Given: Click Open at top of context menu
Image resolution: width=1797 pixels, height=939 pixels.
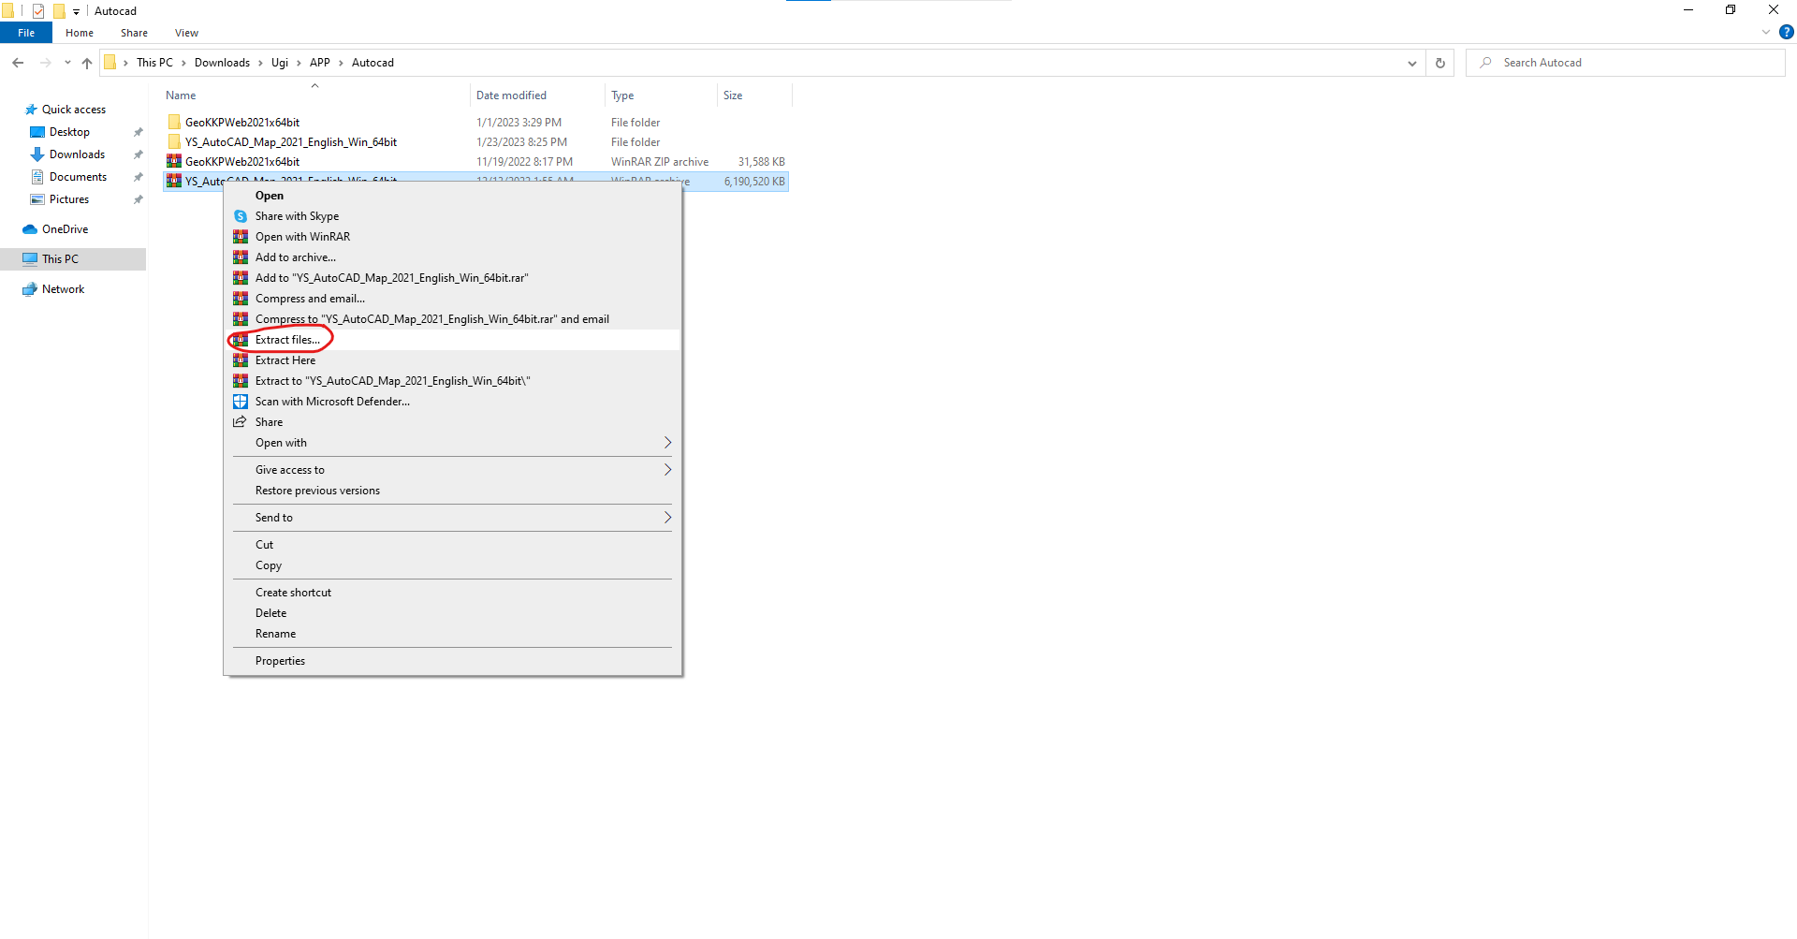Looking at the screenshot, I should click(454, 196).
